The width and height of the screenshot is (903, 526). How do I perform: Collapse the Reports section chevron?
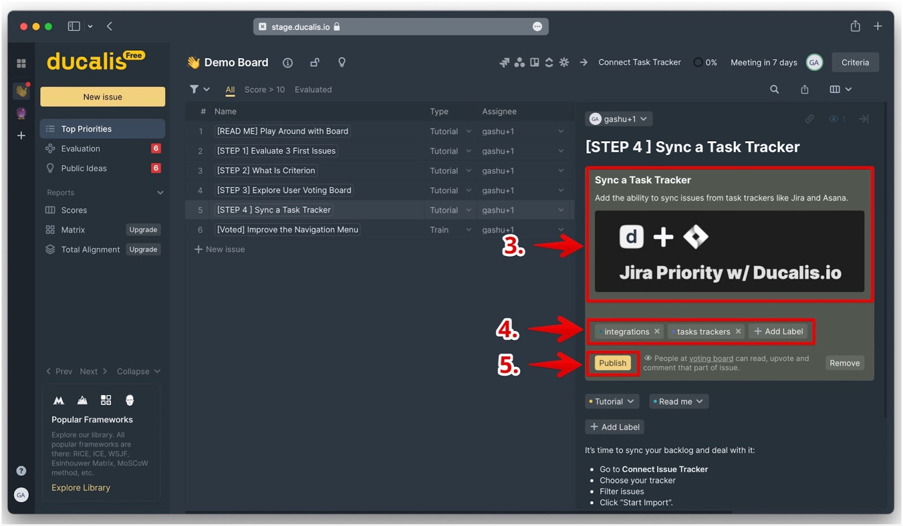(160, 192)
